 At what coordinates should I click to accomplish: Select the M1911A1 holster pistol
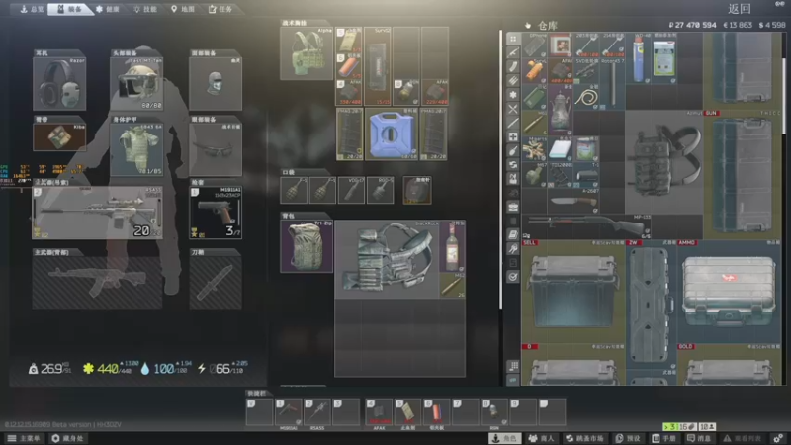(x=216, y=213)
